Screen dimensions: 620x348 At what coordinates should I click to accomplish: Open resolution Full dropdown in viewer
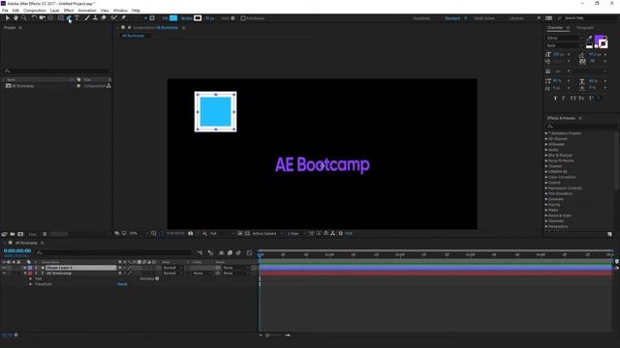point(221,234)
